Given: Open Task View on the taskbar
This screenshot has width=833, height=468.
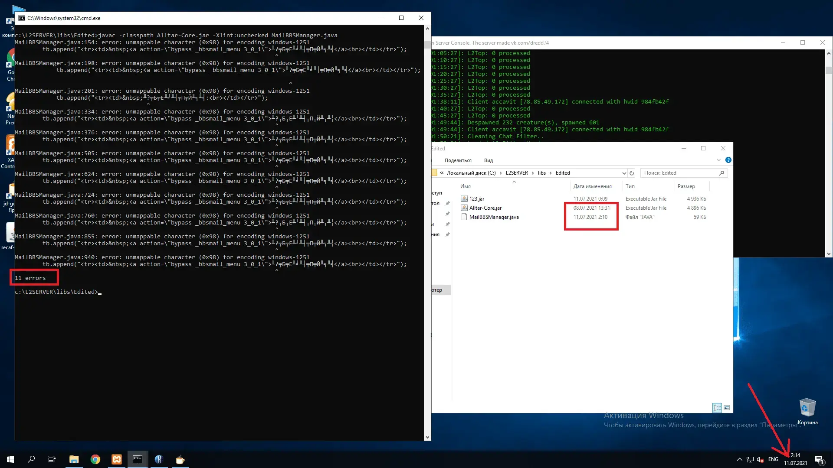Looking at the screenshot, I should pyautogui.click(x=52, y=459).
